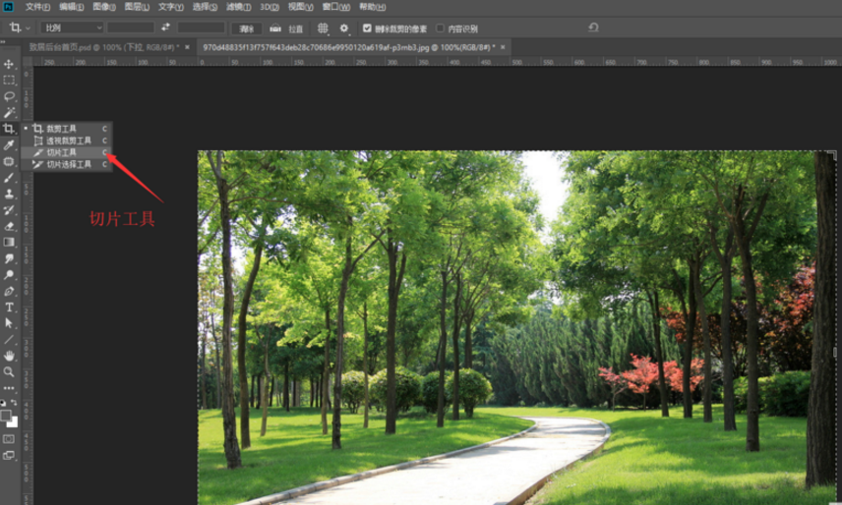Select the Move tool in the toolbar

(9, 64)
